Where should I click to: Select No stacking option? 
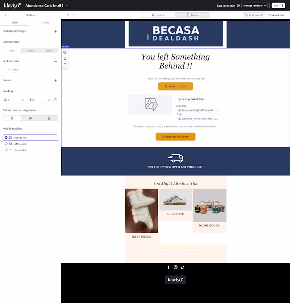[30, 150]
